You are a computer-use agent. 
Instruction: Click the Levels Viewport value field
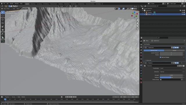[171, 53]
